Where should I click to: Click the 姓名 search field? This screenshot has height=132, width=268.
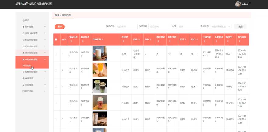pyautogui.click(x=188, y=26)
